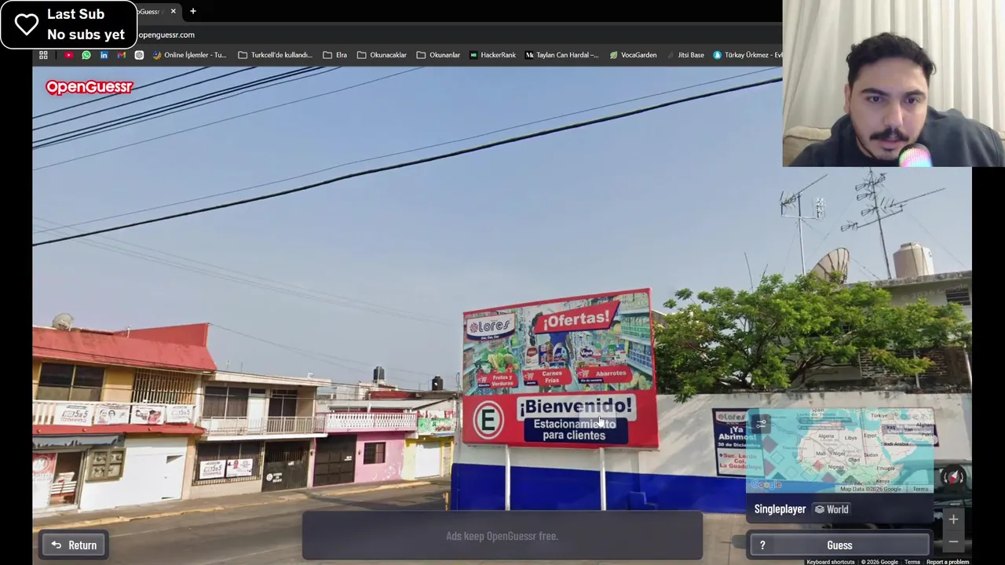Click the Guess button
The width and height of the screenshot is (1005, 565).
coord(839,545)
